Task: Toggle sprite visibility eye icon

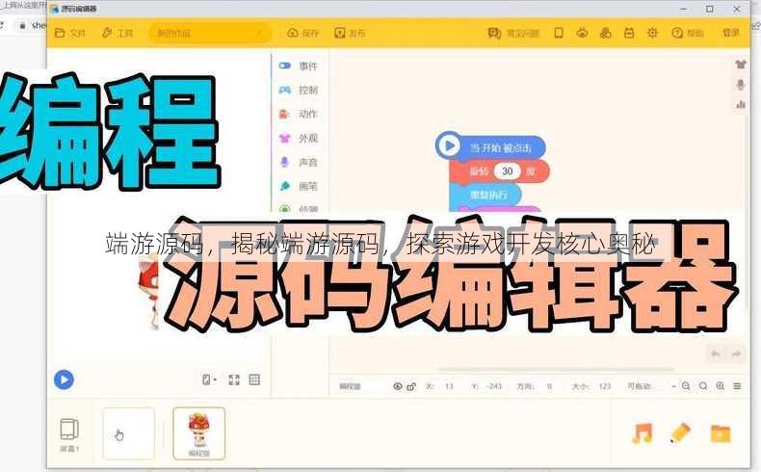Action: pyautogui.click(x=398, y=386)
